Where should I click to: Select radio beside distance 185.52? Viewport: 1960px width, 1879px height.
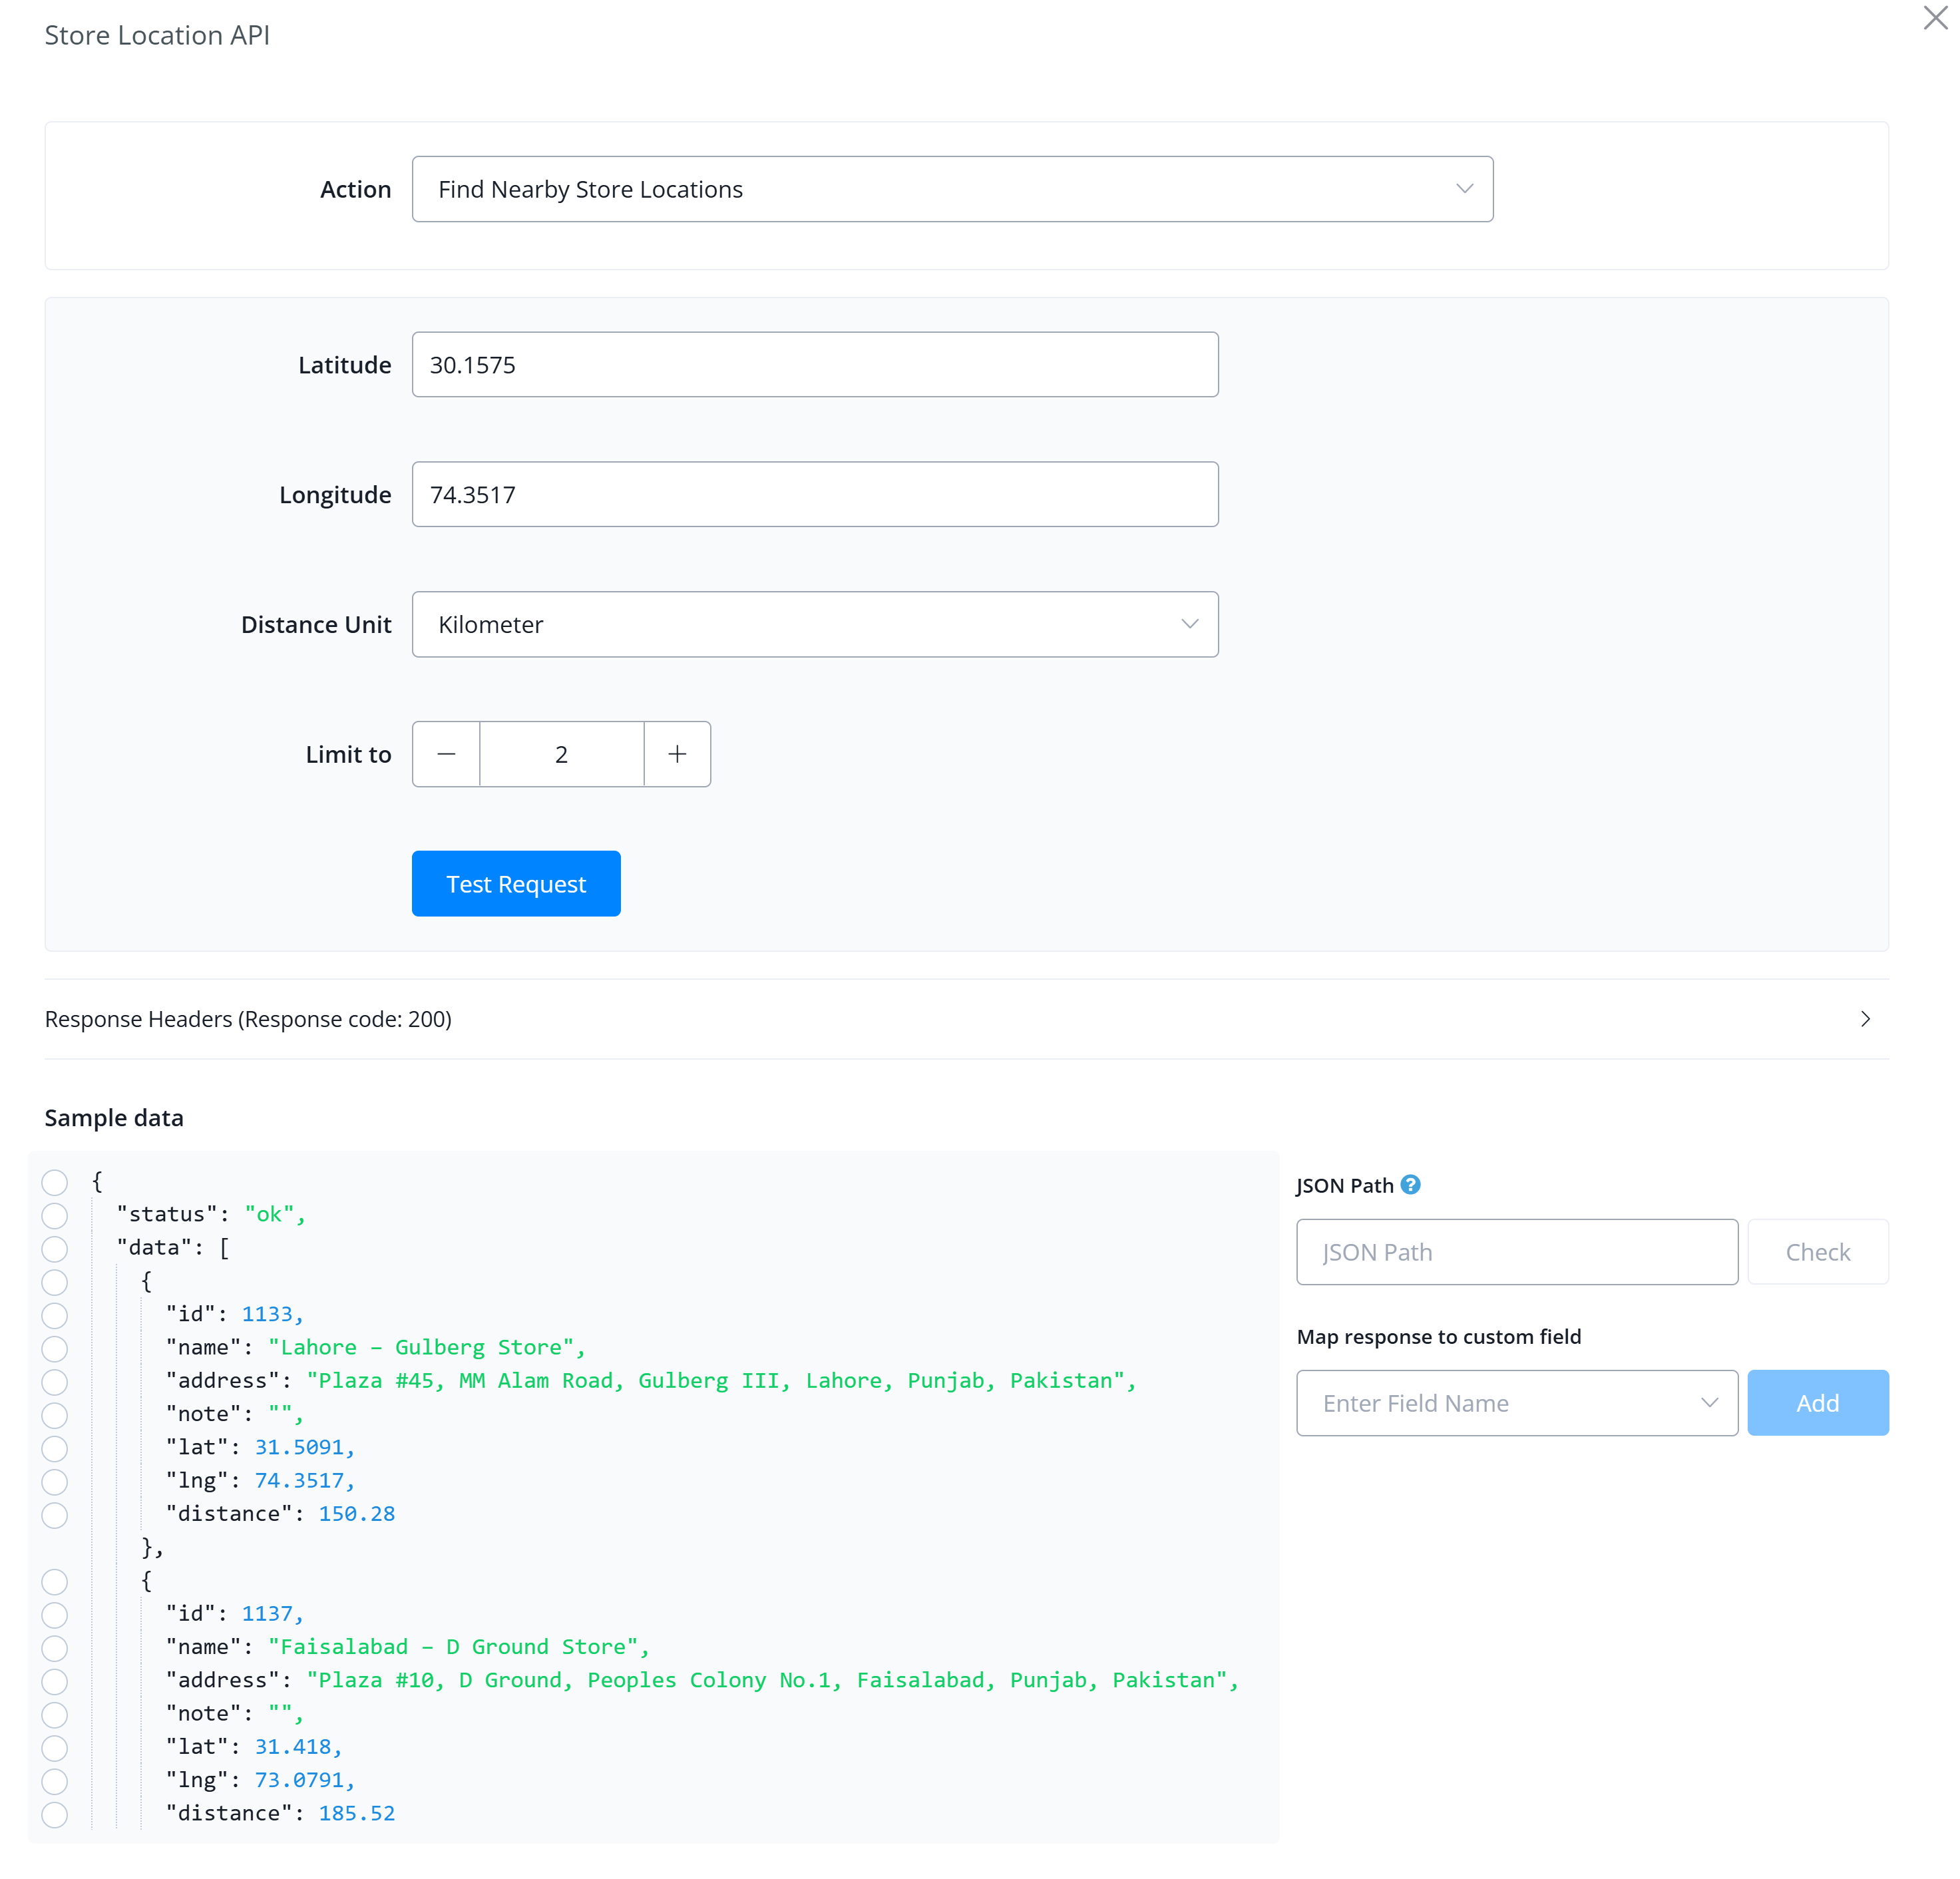[55, 1814]
